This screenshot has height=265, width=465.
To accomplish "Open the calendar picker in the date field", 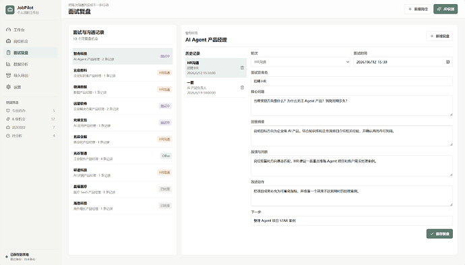I will tap(447, 62).
